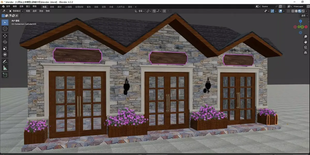This screenshot has width=310, height=155.
Task: Switch to rendered viewport shading
Action: [x=303, y=11]
